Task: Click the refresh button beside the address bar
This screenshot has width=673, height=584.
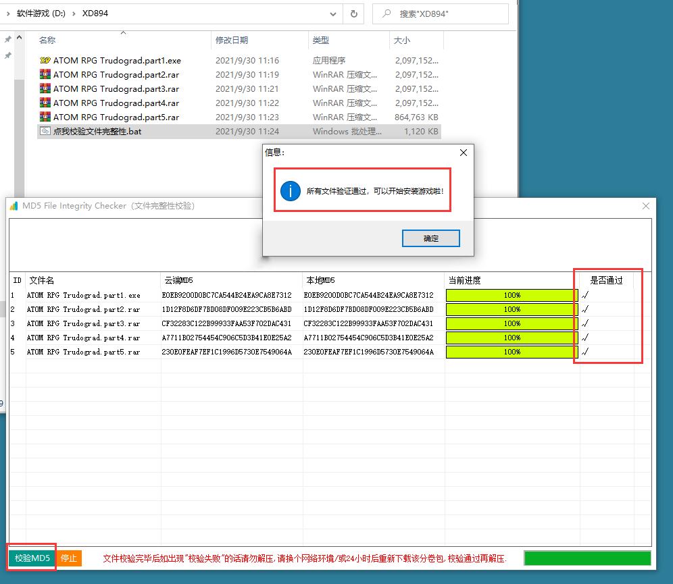Action: (x=353, y=14)
